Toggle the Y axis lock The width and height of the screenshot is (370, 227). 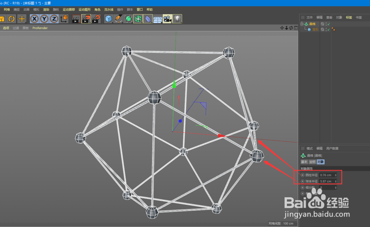point(44,19)
